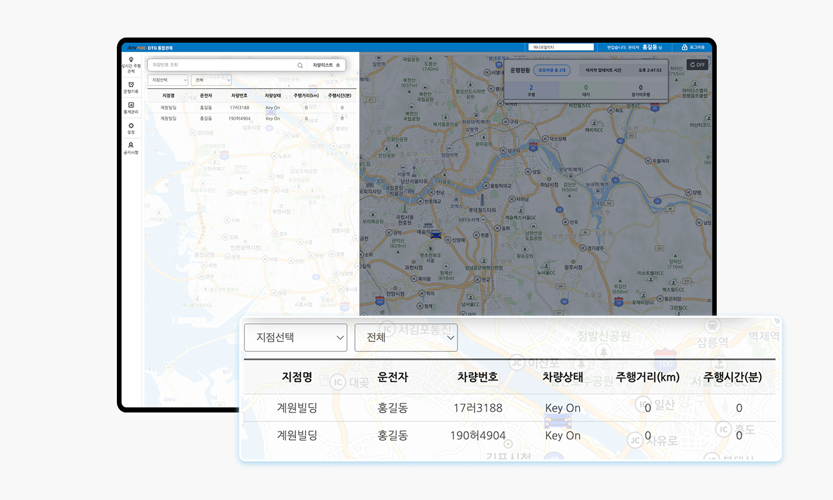This screenshot has height=500, width=833.
Task: Click the 로그아웃 lock icon
Action: coord(685,47)
